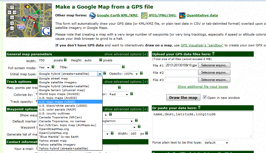Click the help icon next to Opacity

tap(141, 74)
